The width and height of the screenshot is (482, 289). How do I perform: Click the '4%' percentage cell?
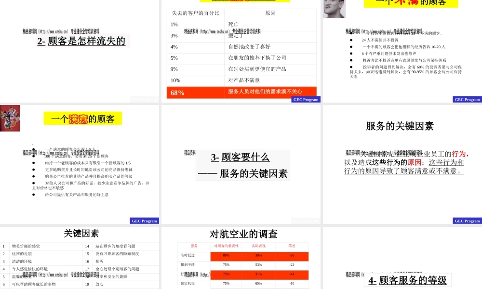(174, 47)
